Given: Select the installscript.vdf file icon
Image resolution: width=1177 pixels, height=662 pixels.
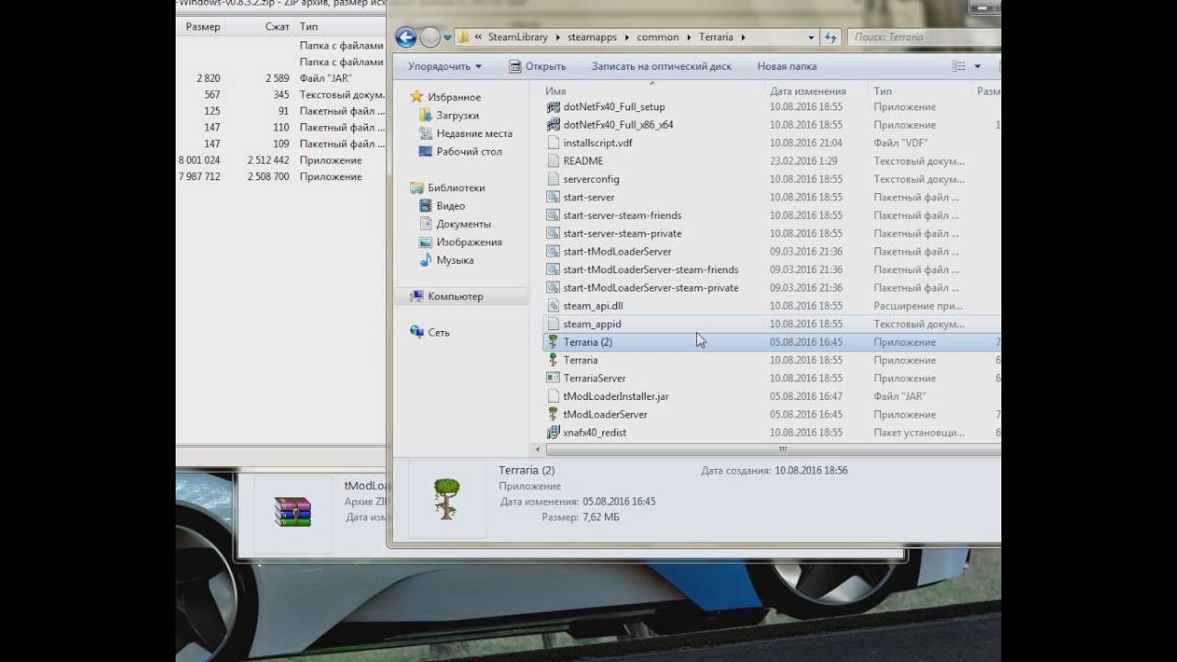Looking at the screenshot, I should 553,143.
